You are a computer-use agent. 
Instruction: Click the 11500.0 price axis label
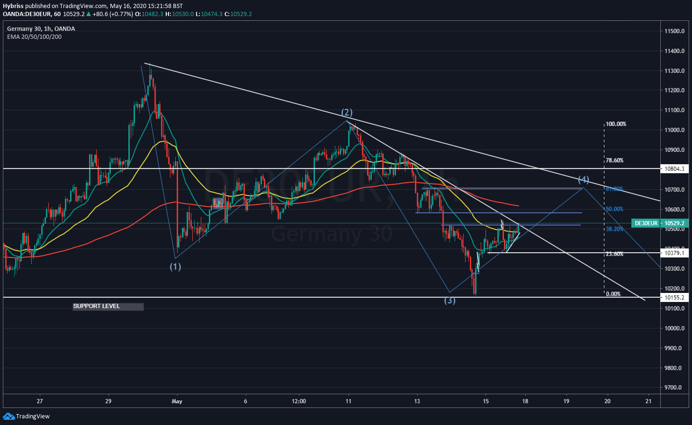tap(674, 31)
